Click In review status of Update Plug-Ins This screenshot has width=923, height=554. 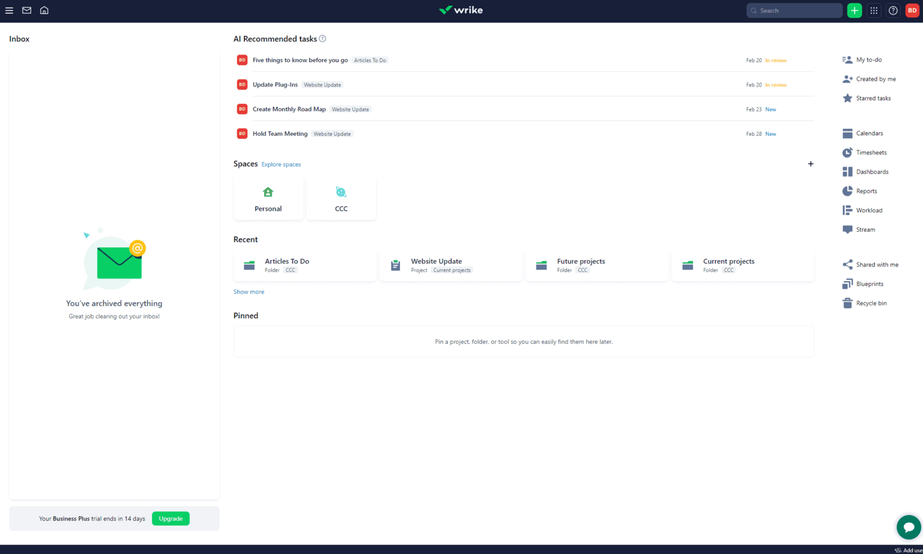click(776, 85)
